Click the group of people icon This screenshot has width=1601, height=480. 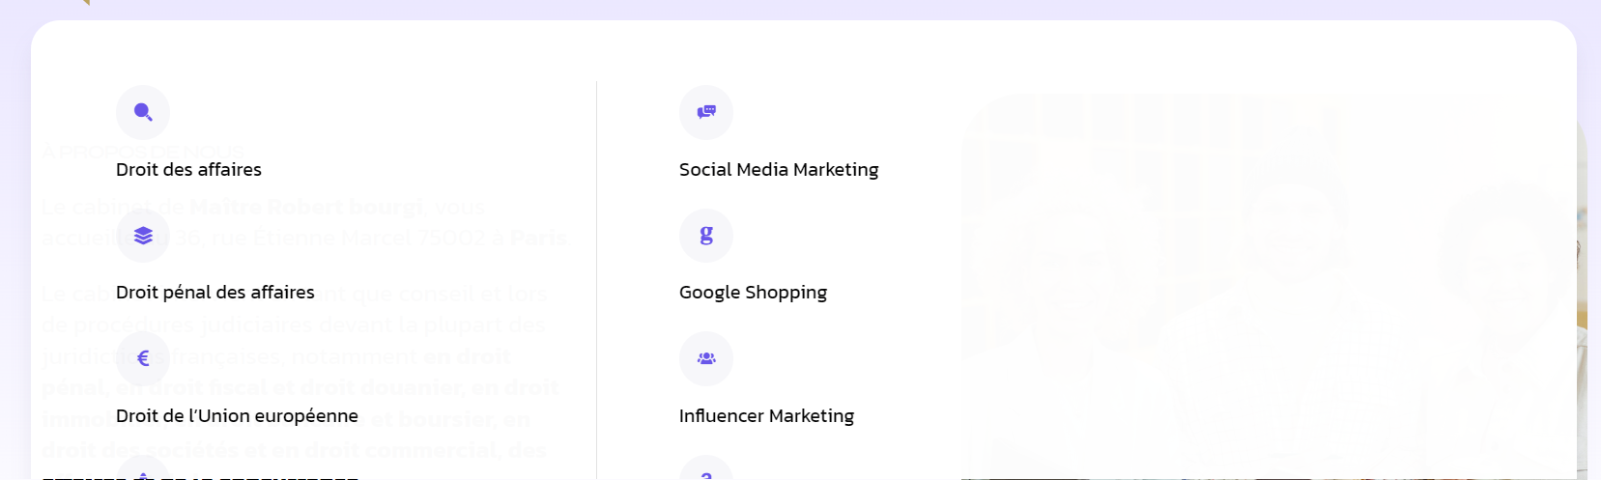(706, 358)
